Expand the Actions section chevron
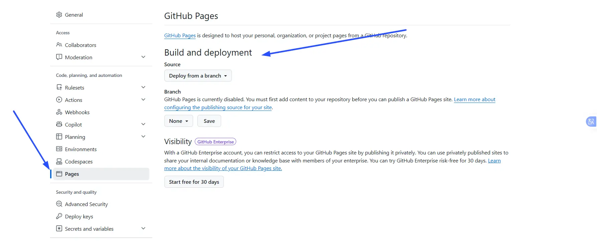This screenshot has height=242, width=597. 143,100
